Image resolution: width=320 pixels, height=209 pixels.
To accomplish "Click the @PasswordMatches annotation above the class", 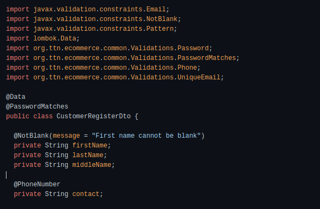I will (37, 106).
